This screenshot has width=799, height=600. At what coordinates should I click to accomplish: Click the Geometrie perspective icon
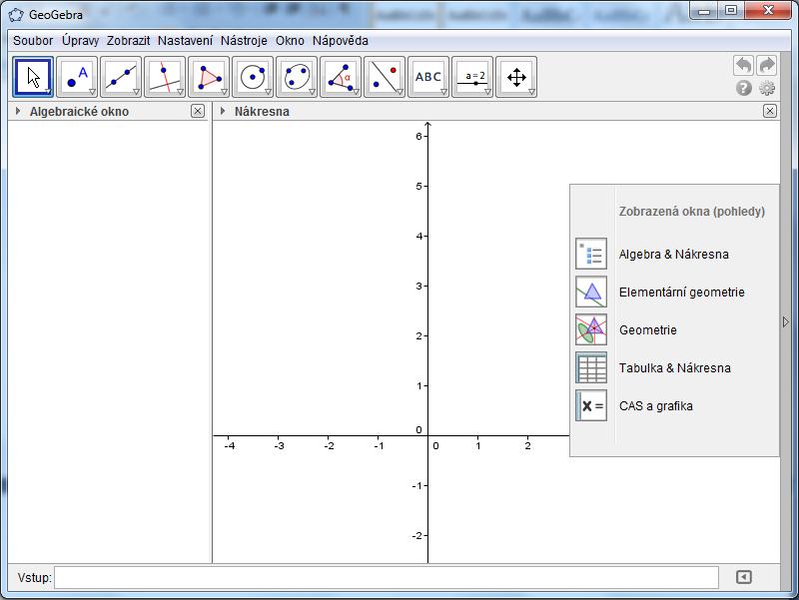click(x=591, y=329)
